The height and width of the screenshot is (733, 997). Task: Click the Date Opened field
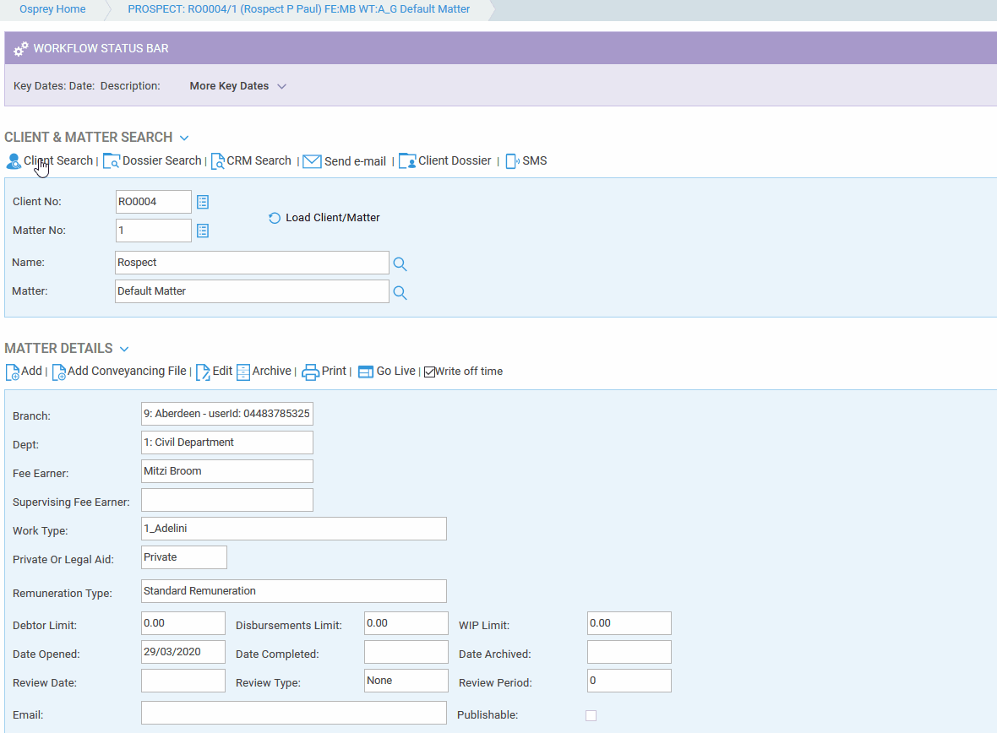coord(183,652)
